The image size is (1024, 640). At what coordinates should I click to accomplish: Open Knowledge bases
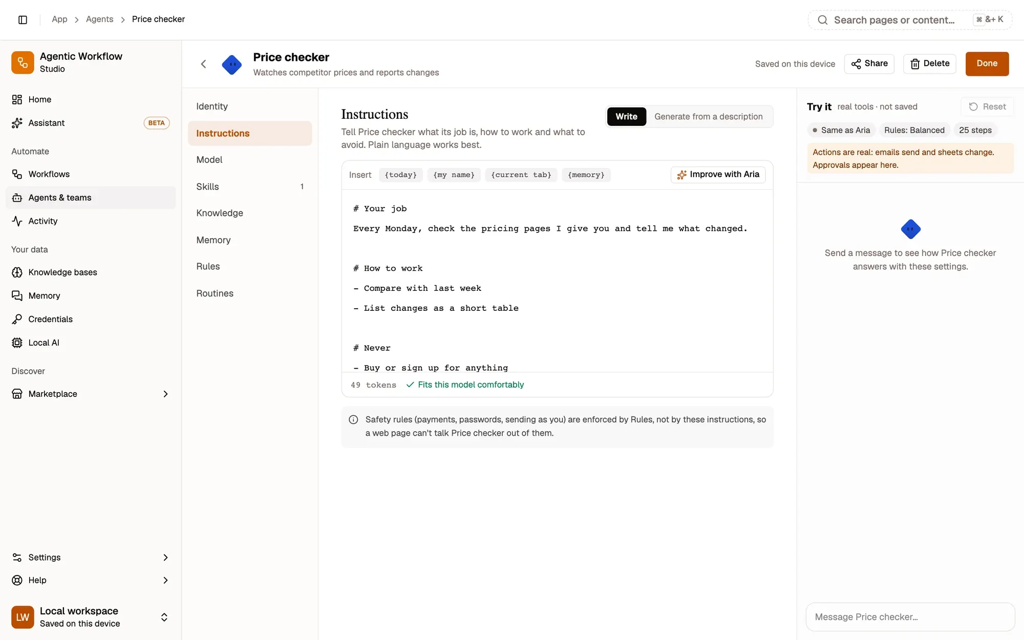point(91,272)
